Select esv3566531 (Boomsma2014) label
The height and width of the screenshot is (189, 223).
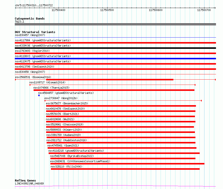[33, 77]
